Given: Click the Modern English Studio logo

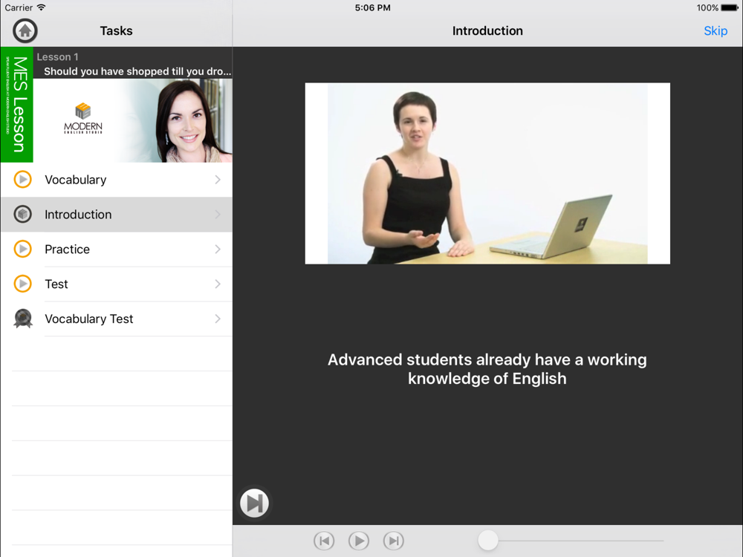Looking at the screenshot, I should point(83,118).
